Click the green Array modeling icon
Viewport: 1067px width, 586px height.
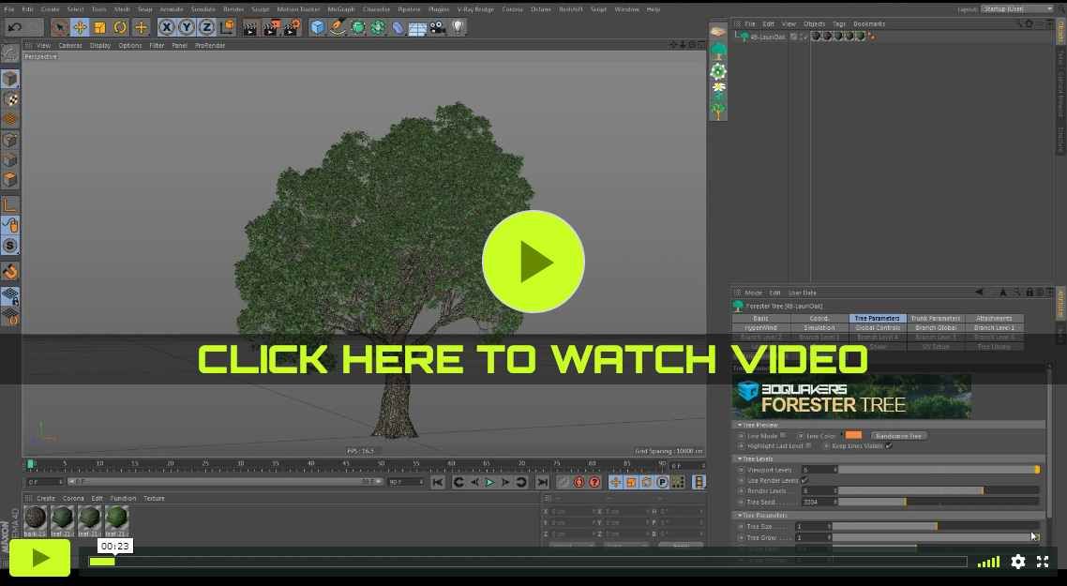click(378, 27)
